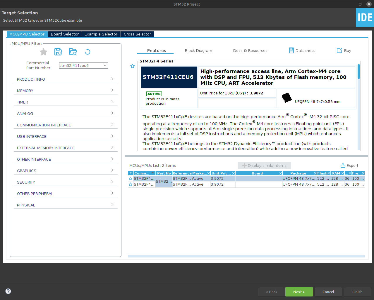The width and height of the screenshot is (374, 300).
Task: Open the Buy link icon
Action: point(339,50)
